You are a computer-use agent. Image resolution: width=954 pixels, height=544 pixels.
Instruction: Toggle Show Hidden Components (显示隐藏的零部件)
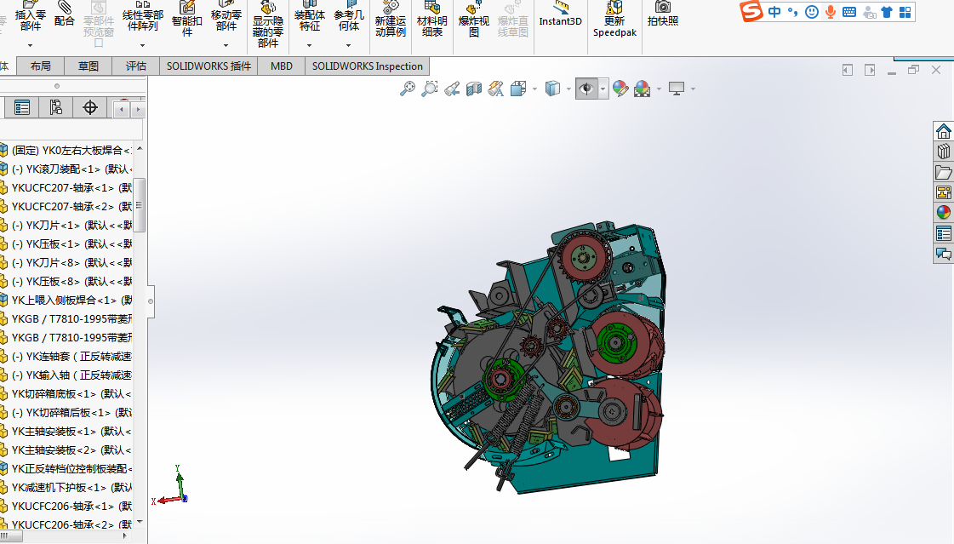coord(268,25)
